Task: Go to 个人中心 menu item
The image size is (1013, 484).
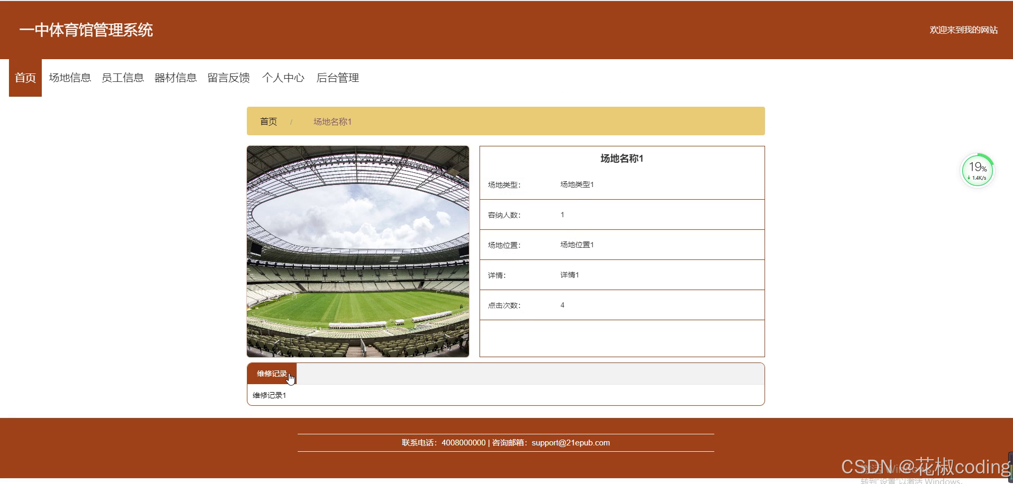Action: click(283, 78)
